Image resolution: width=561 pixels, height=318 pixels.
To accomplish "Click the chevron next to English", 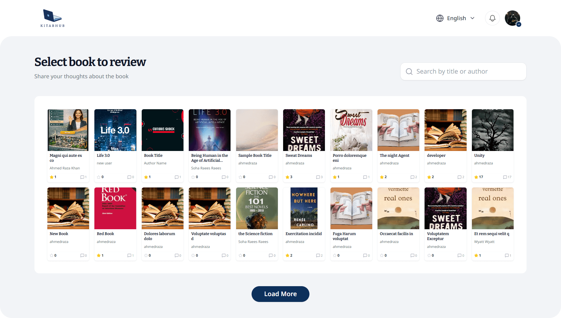I will 472,18.
